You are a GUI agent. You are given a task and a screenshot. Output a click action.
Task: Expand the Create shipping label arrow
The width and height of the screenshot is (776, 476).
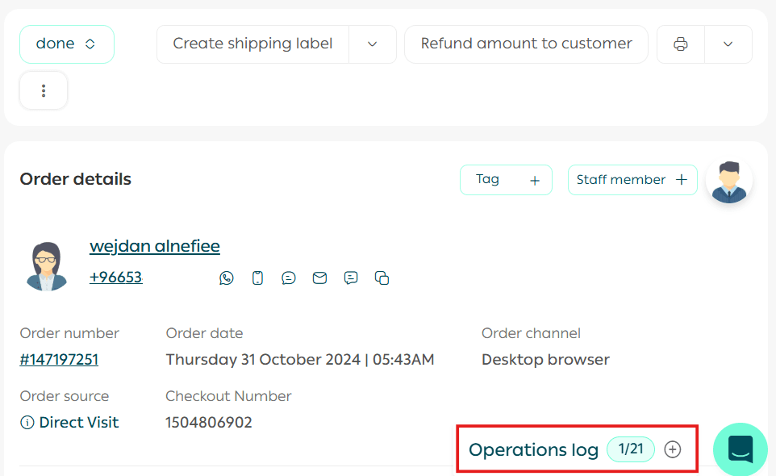tap(372, 44)
